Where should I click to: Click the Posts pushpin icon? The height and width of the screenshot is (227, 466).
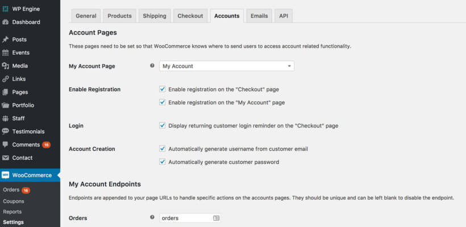5,40
